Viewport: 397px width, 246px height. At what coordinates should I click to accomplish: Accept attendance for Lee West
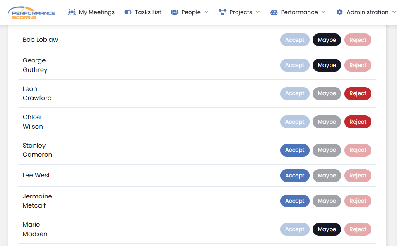[x=295, y=175]
